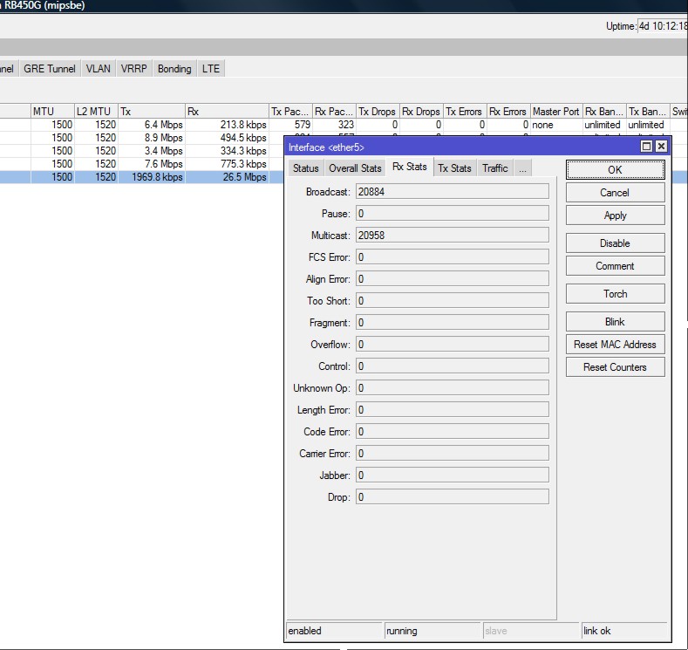Reset Counters for ether5
This screenshot has height=650, width=688.
[x=615, y=367]
